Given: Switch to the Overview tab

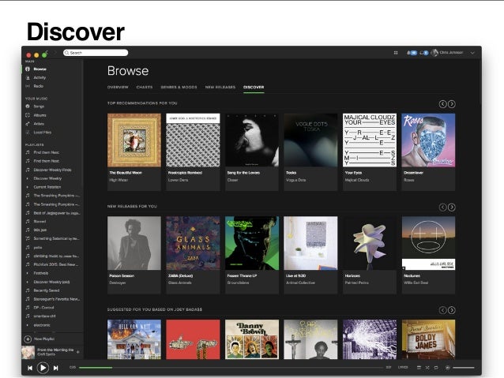Looking at the screenshot, I should pos(118,87).
